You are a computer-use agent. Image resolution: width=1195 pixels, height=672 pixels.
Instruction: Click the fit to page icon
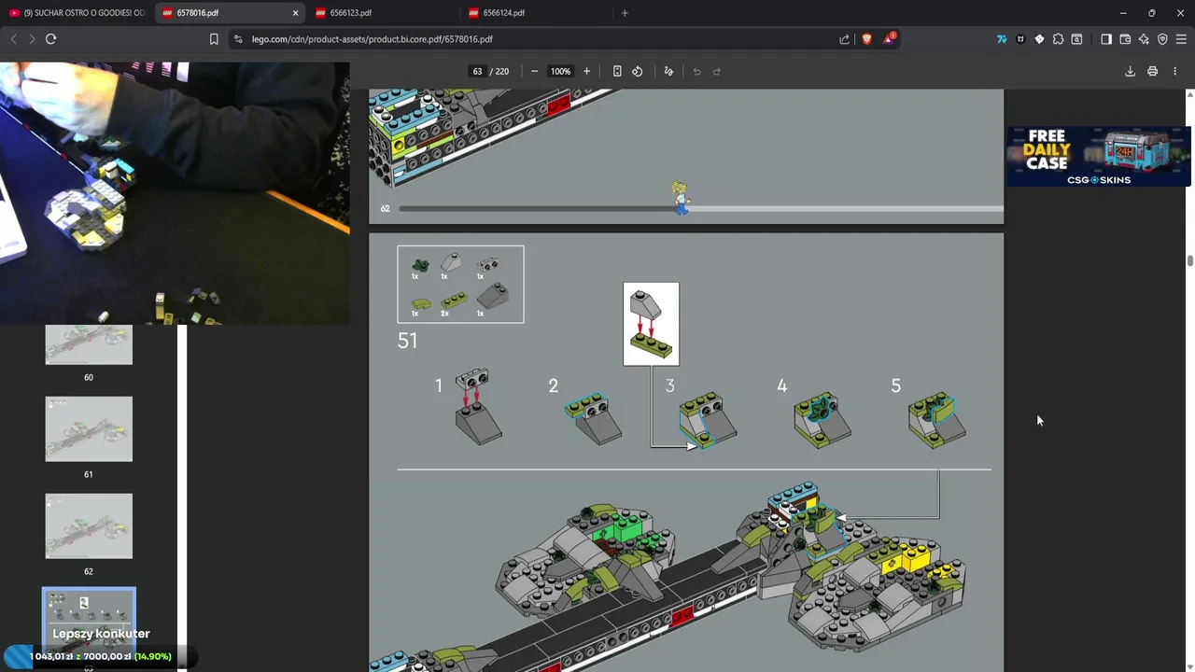pos(617,71)
